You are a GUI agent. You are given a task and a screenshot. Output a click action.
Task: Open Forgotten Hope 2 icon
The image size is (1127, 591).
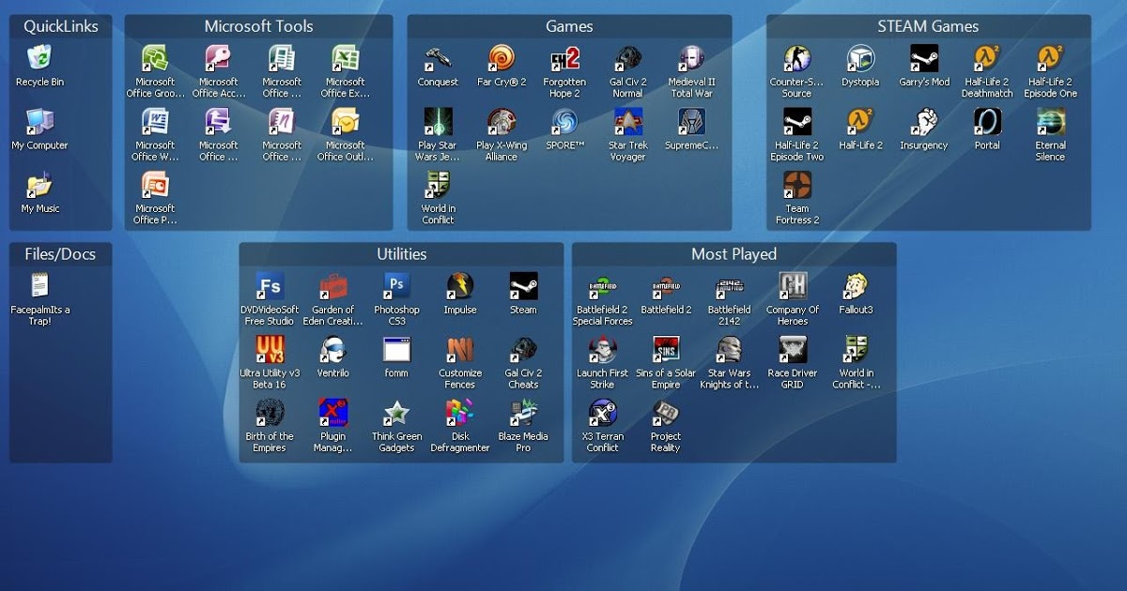click(564, 58)
